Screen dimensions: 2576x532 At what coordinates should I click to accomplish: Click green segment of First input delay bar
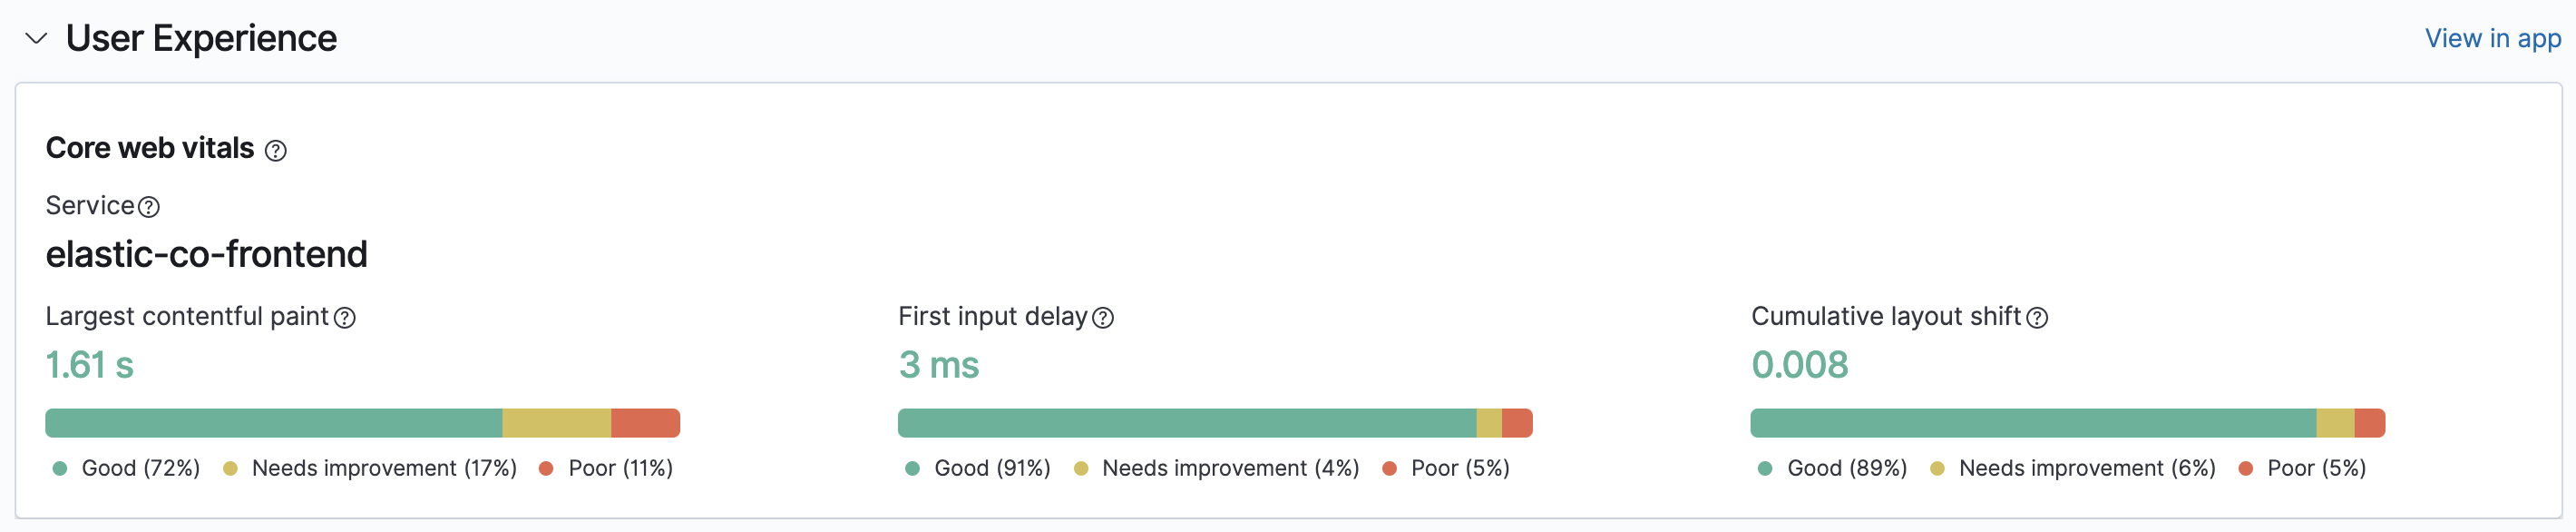[x=1186, y=423]
